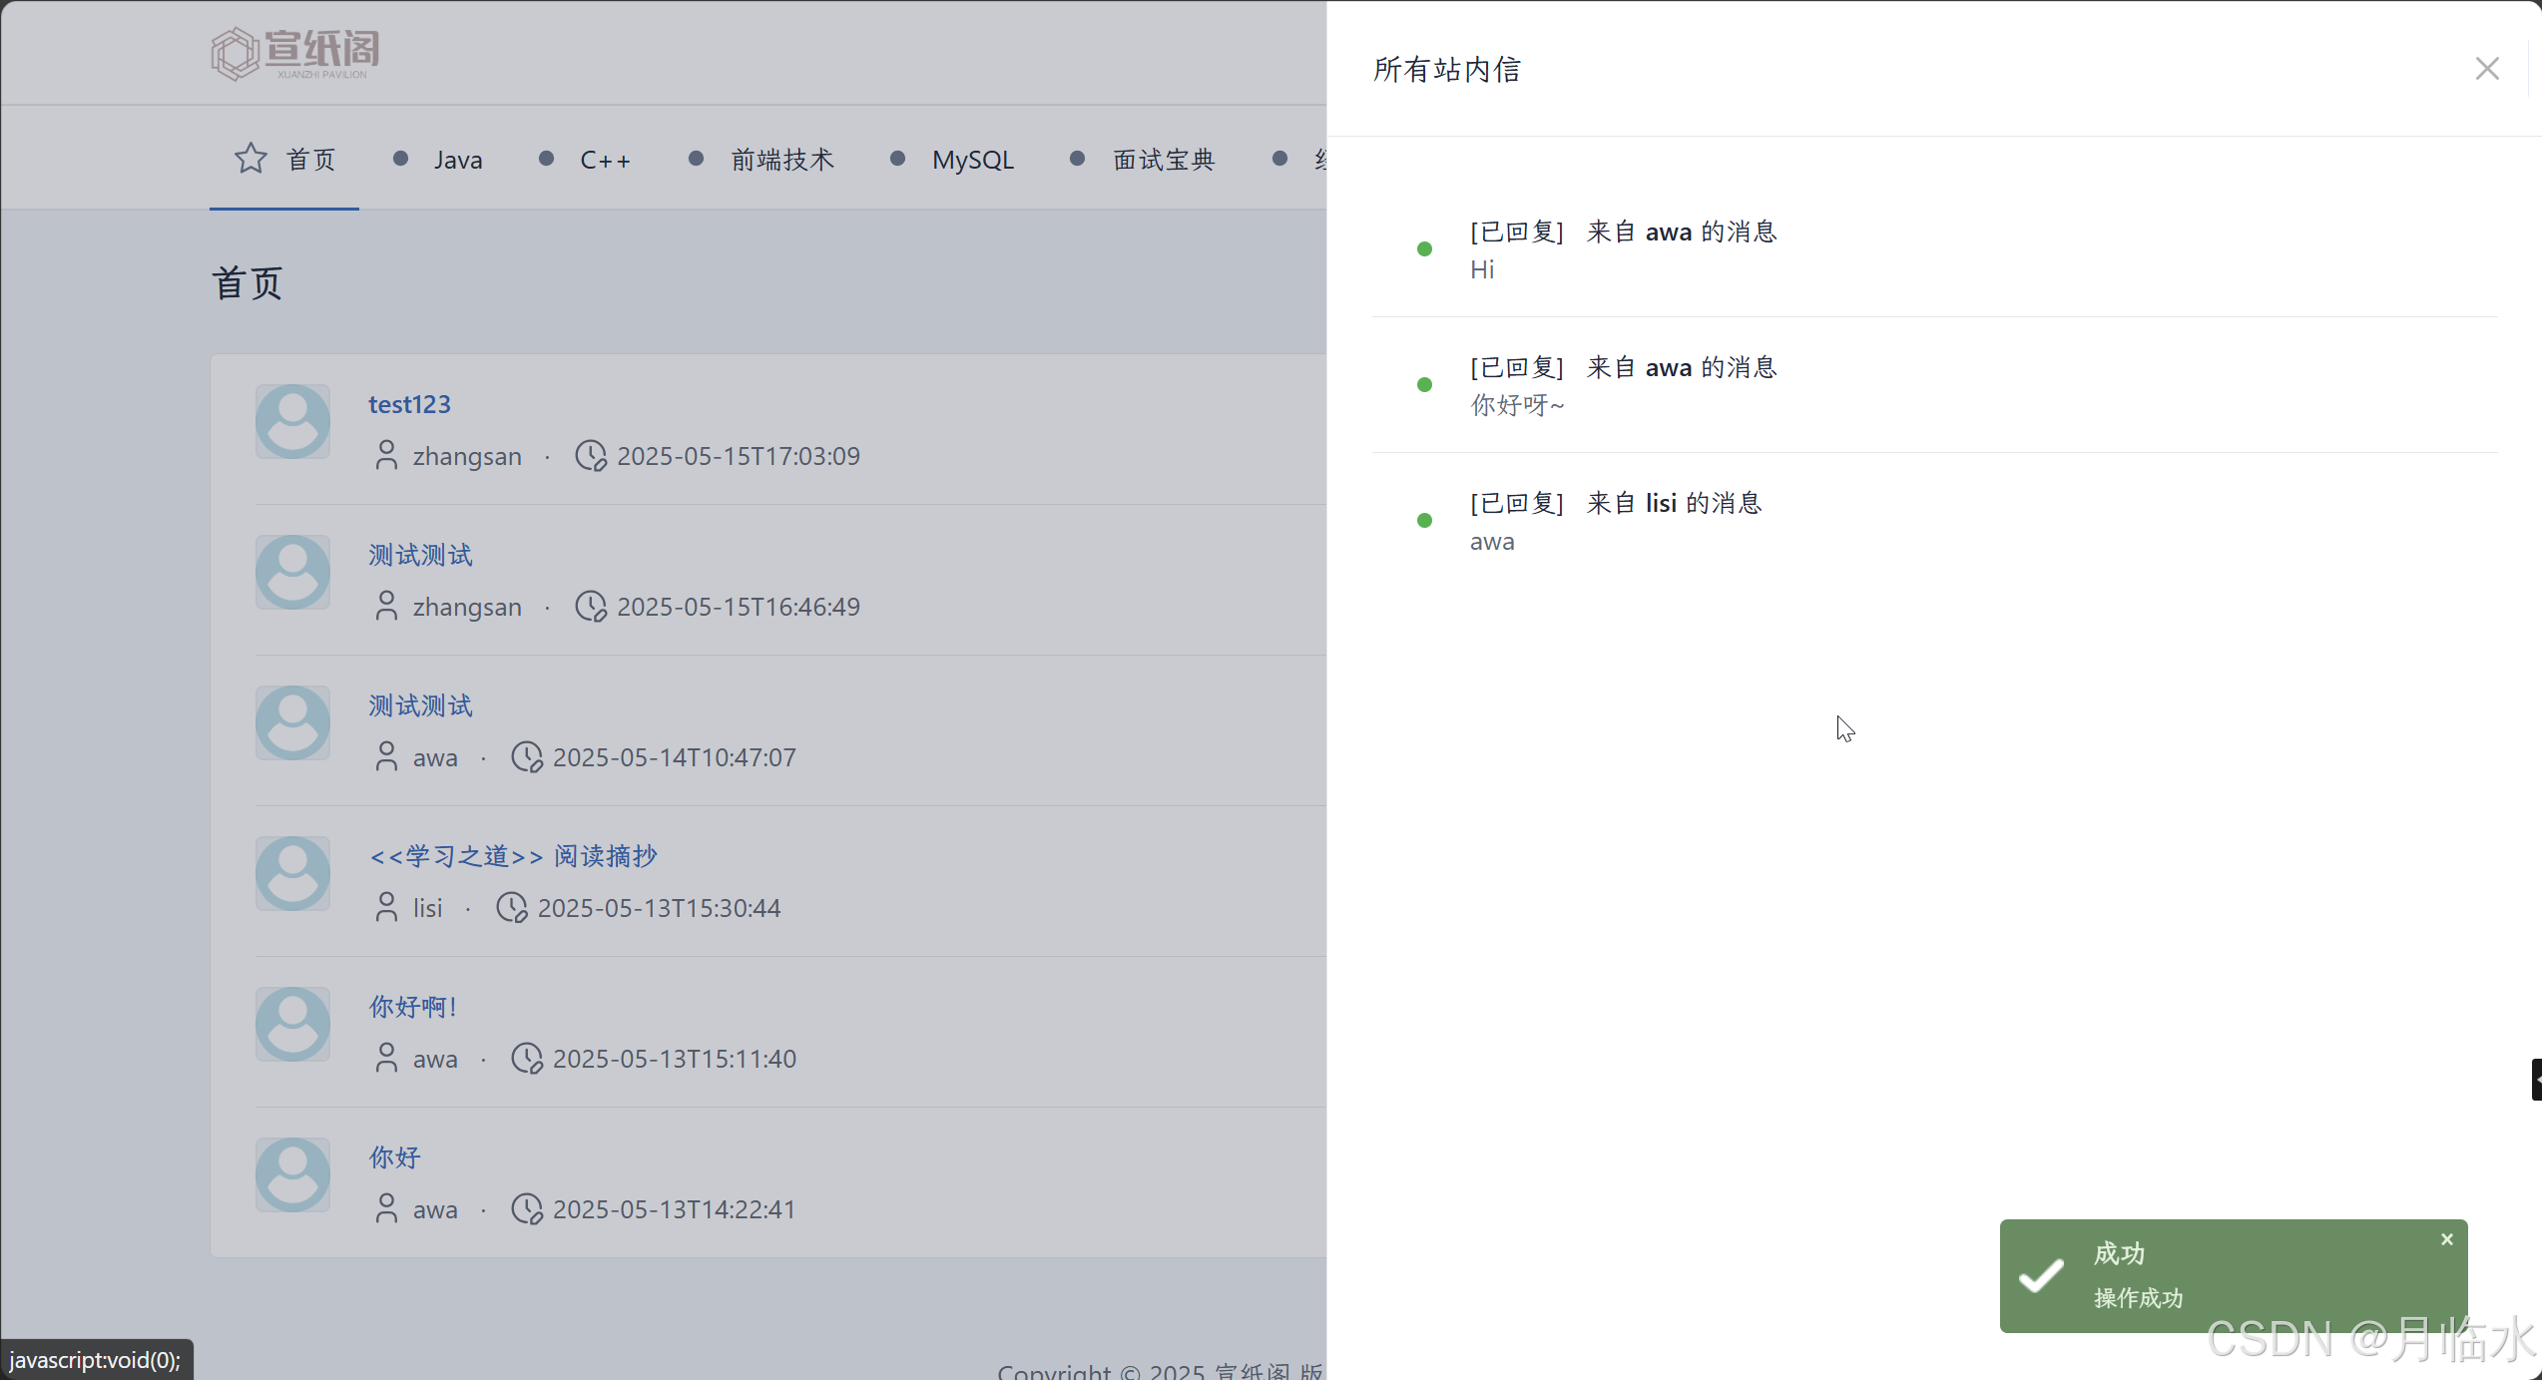Select the C++ tab
2542x1380 pixels.
pos(605,160)
